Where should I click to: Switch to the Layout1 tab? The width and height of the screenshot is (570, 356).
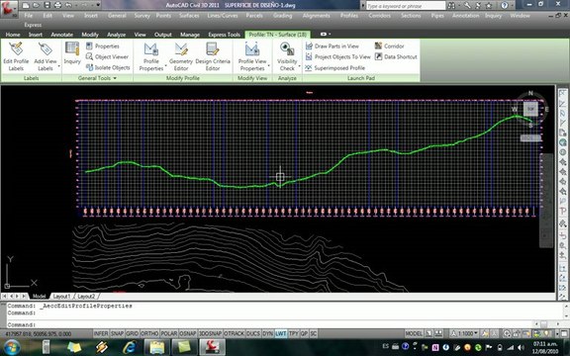point(61,297)
